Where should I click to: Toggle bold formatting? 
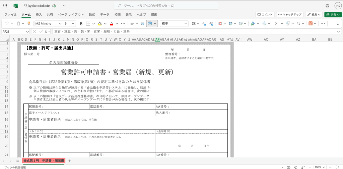(81, 24)
